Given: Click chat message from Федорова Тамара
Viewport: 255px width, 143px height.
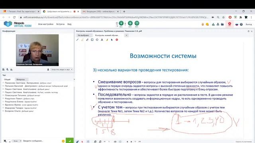Looking at the screenshot, I should [21, 108].
